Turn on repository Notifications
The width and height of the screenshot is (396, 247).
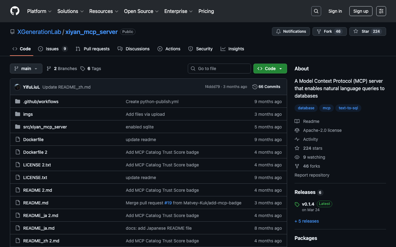[291, 31]
